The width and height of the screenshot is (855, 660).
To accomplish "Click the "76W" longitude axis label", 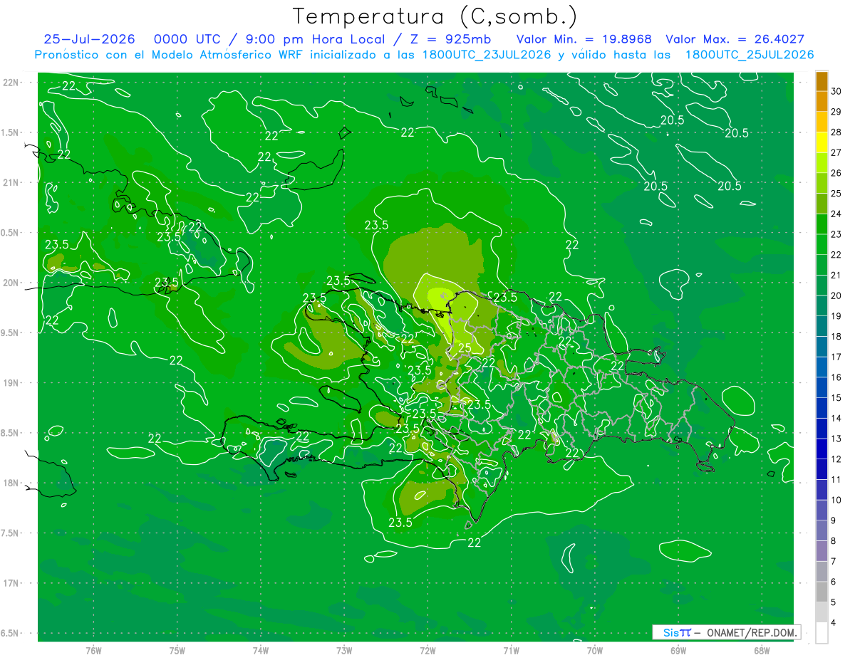I will tap(93, 650).
